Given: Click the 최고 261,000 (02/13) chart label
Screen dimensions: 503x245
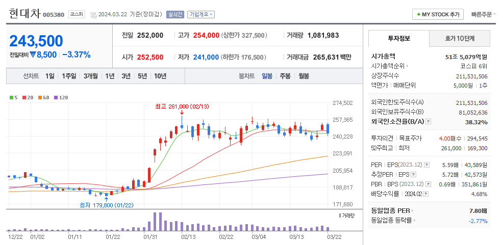Looking at the screenshot, I should (182, 106).
